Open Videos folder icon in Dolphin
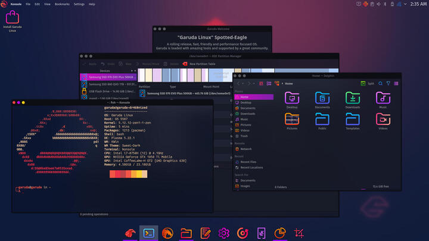The height and width of the screenshot is (241, 429). coord(383,120)
